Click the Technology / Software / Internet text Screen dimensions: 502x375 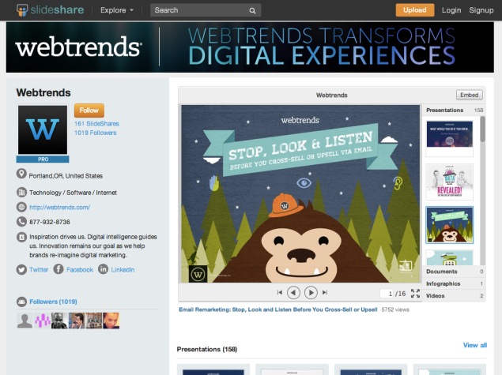point(73,193)
